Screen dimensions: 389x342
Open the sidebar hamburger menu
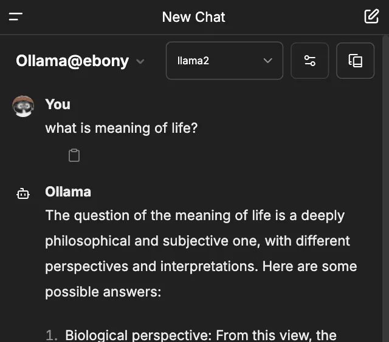click(16, 17)
